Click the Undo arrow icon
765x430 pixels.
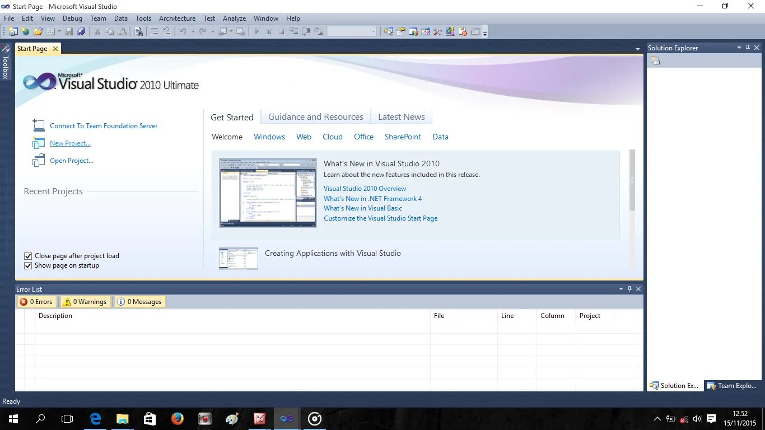(x=183, y=31)
